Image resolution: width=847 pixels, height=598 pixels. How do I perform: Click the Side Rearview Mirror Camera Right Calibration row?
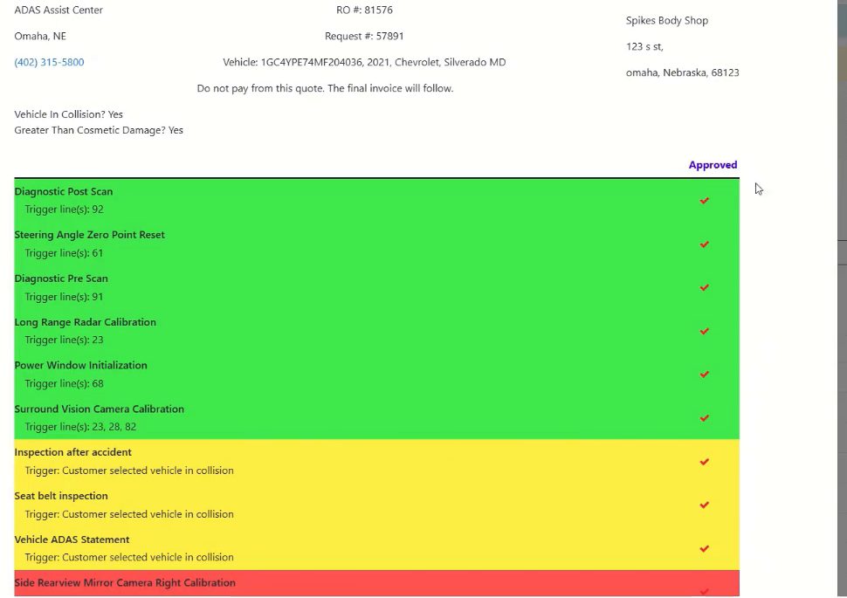point(376,583)
